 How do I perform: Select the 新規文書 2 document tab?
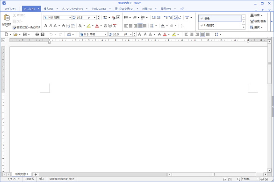(22, 174)
